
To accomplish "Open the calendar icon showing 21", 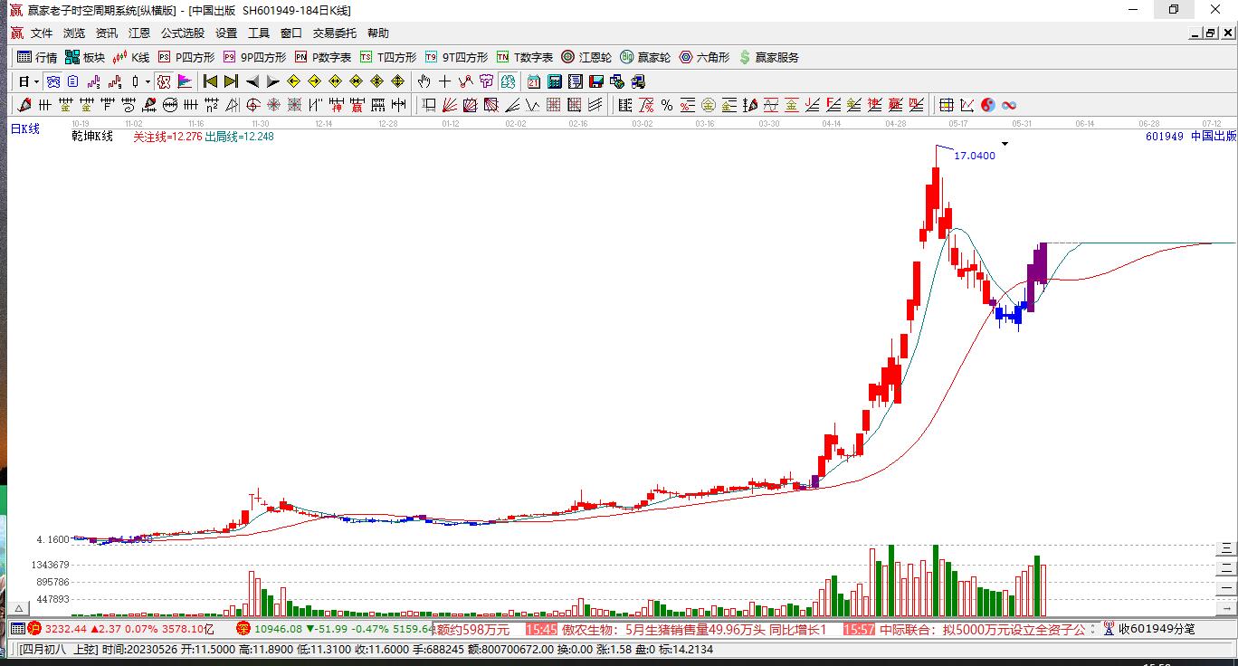I will point(534,81).
